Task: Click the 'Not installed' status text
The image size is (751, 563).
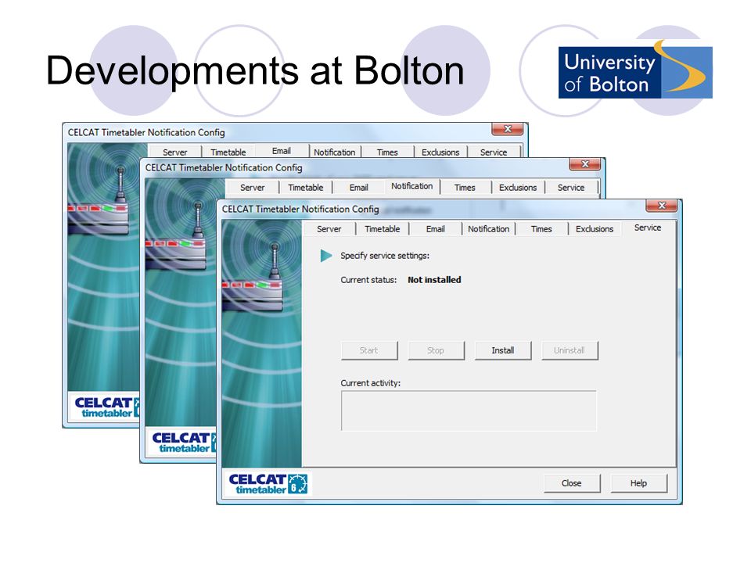Action: (x=434, y=280)
